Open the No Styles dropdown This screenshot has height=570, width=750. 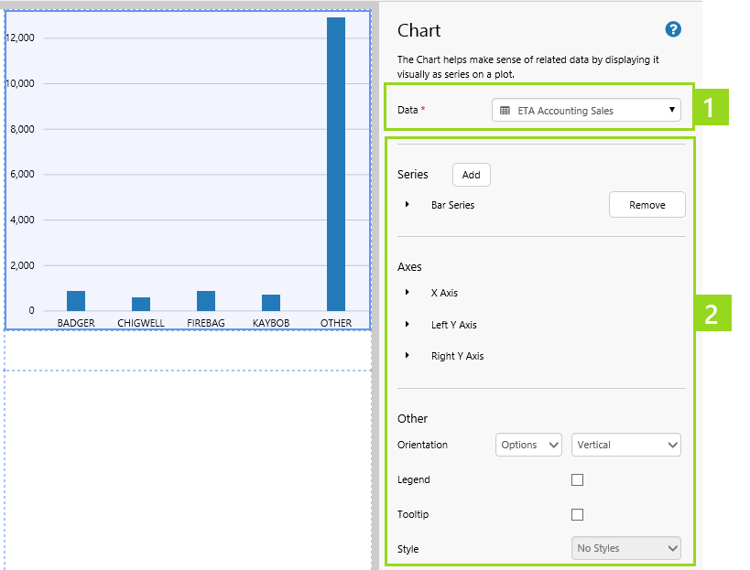tap(626, 548)
